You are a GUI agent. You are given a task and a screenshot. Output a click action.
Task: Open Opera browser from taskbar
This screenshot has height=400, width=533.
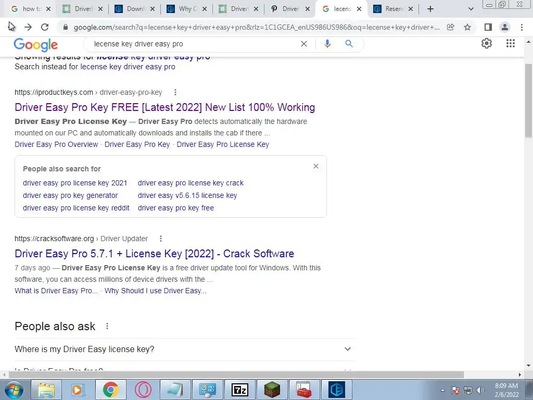click(143, 390)
